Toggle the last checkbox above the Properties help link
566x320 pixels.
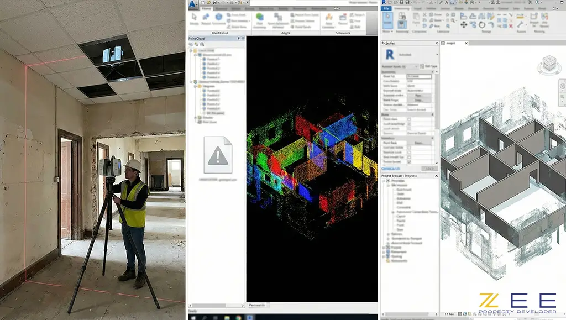coord(408,162)
